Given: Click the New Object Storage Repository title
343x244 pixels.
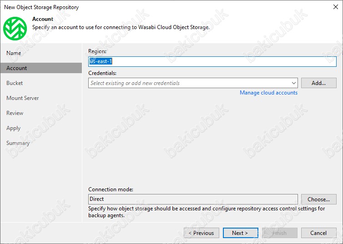Looking at the screenshot, I should pos(41,7).
